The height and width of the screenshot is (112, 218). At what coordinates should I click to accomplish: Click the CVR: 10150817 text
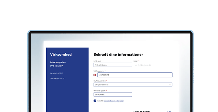tap(56, 66)
